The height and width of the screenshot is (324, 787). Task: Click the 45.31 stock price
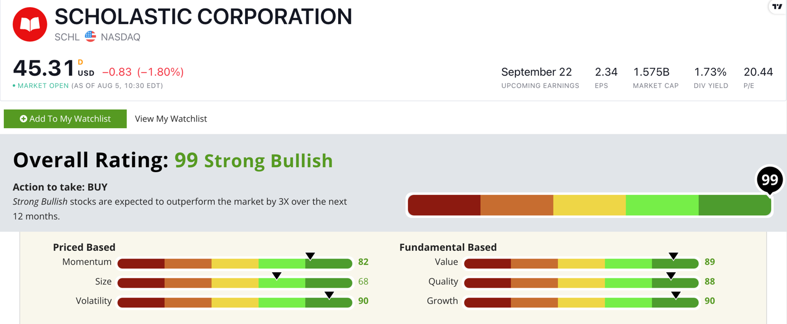(x=44, y=69)
